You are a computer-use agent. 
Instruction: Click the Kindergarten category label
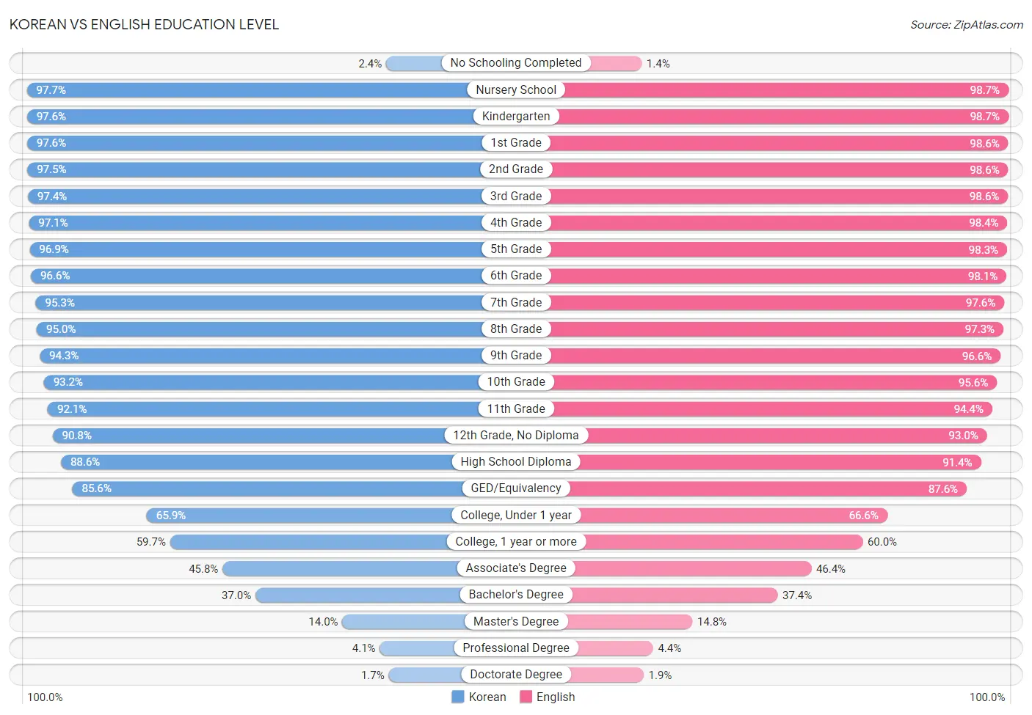pyautogui.click(x=516, y=116)
